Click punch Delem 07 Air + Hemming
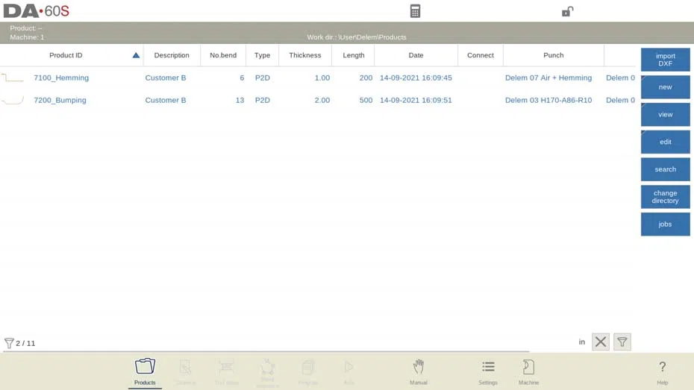This screenshot has height=390, width=694. pyautogui.click(x=548, y=78)
